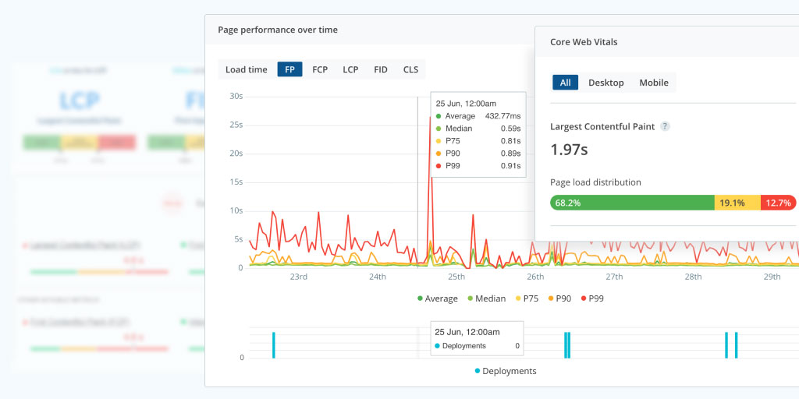Switch to the FP metric tab
Image resolution: width=799 pixels, height=399 pixels.
tap(290, 69)
